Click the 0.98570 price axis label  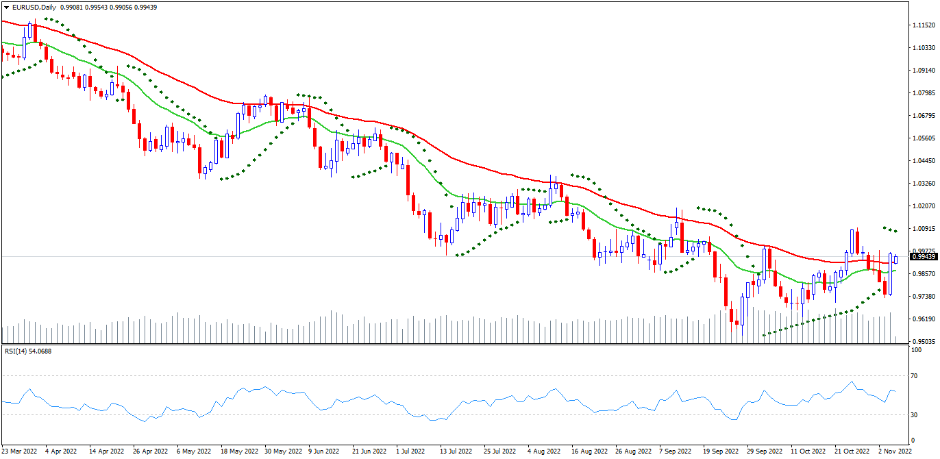[x=923, y=273]
